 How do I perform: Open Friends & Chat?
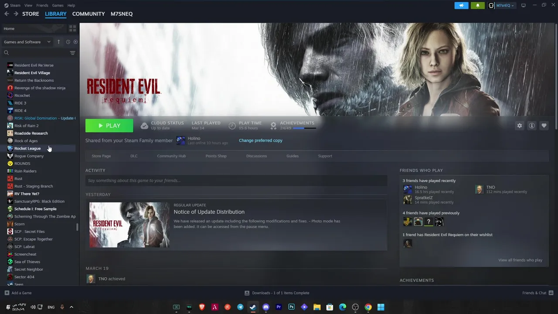(538, 293)
